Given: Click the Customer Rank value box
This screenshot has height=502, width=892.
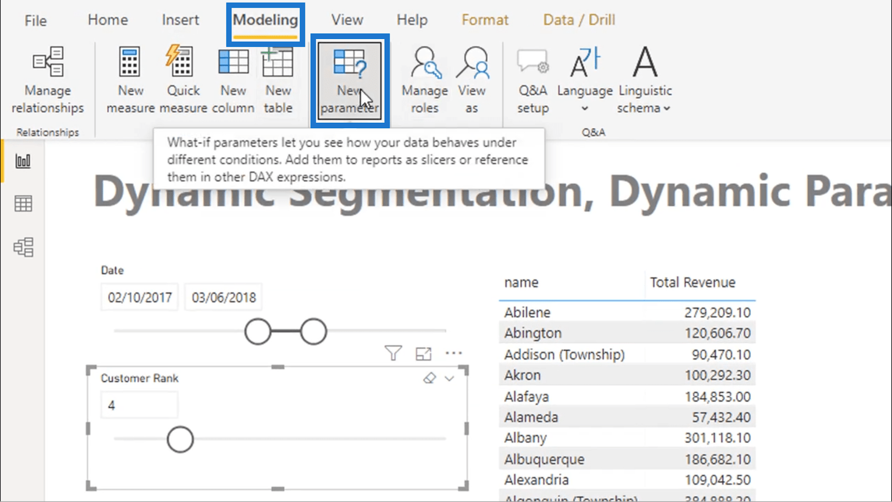Looking at the screenshot, I should coord(139,405).
